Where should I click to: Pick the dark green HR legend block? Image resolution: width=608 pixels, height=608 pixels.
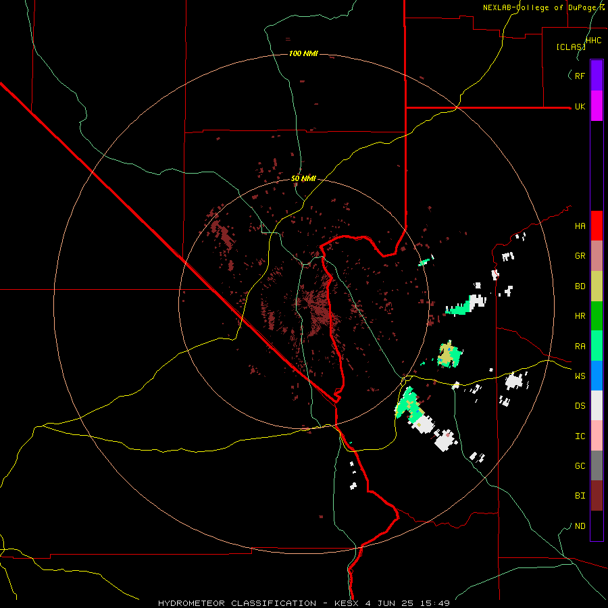tap(597, 316)
